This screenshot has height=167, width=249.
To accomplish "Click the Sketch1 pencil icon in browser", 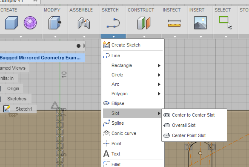I will click(7, 109).
